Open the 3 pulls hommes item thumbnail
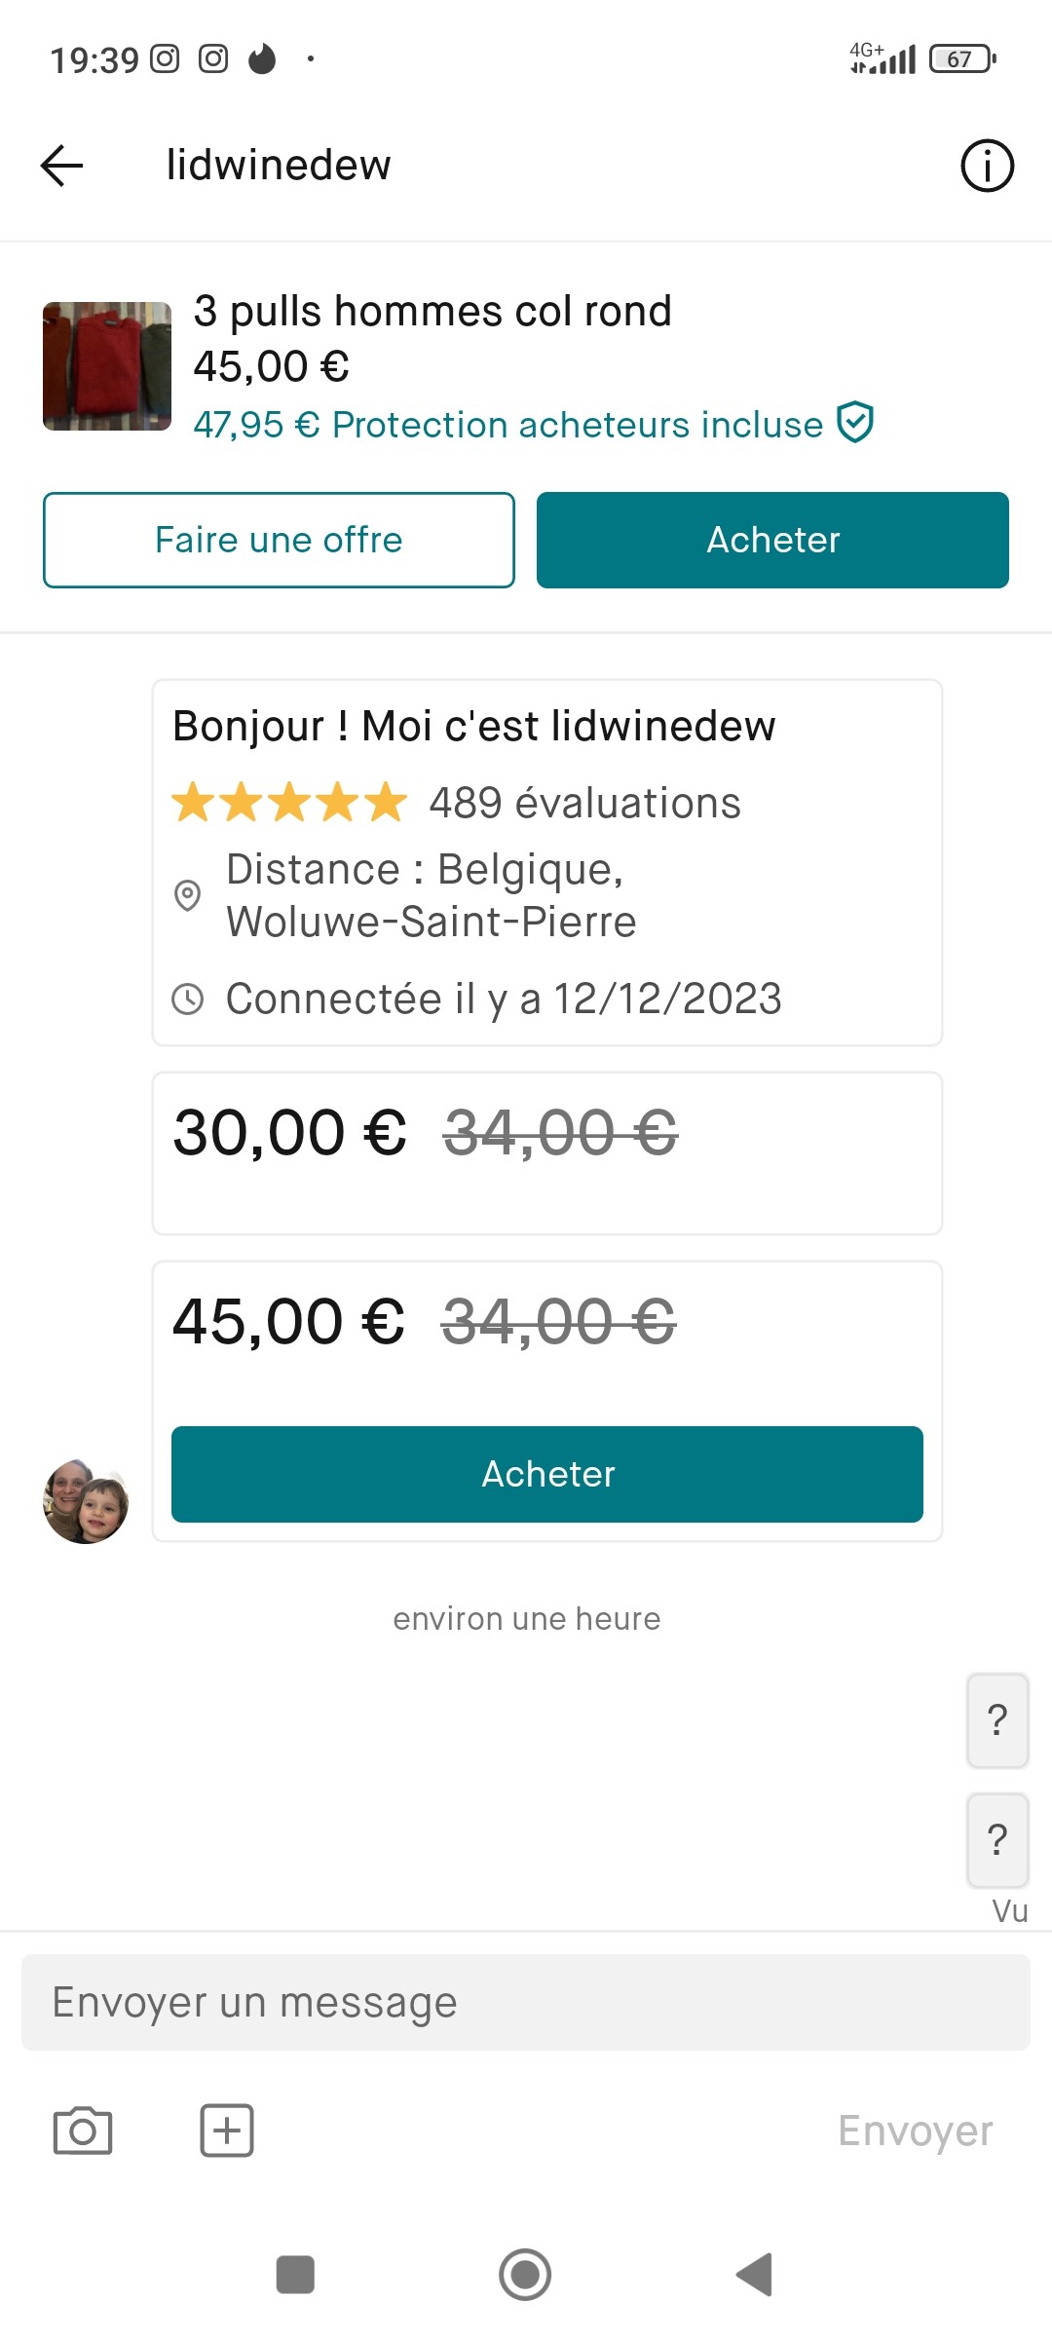1052x2338 pixels. [107, 366]
